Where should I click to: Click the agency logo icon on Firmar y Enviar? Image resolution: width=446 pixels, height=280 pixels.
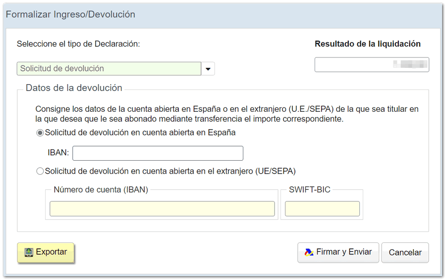309,252
